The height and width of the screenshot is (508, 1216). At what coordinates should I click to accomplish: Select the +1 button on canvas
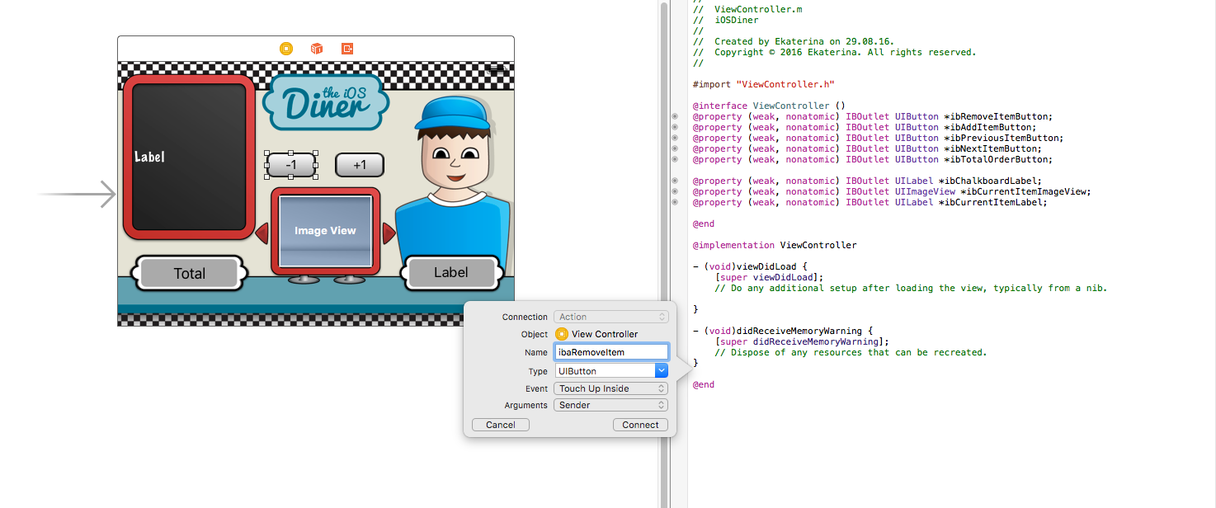[360, 165]
